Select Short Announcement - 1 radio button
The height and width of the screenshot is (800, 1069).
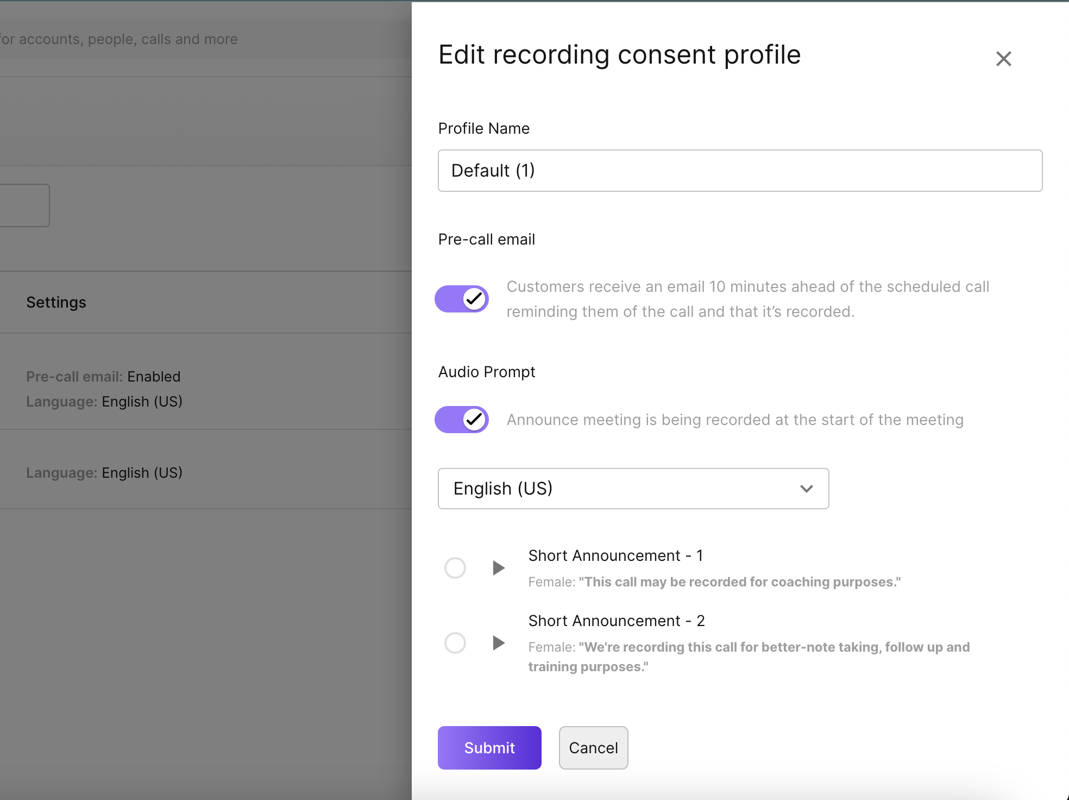tap(455, 568)
